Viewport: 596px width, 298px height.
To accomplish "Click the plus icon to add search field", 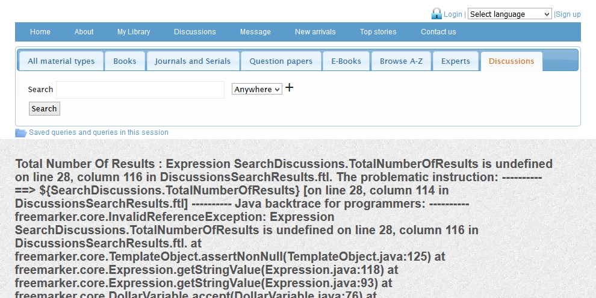I will coord(290,88).
